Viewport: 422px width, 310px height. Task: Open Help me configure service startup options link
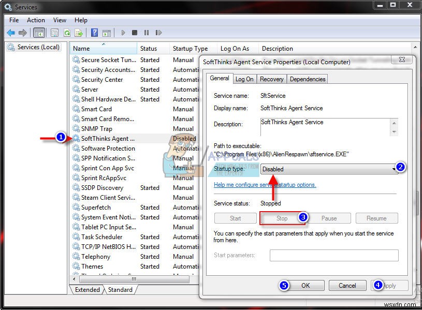[265, 185]
